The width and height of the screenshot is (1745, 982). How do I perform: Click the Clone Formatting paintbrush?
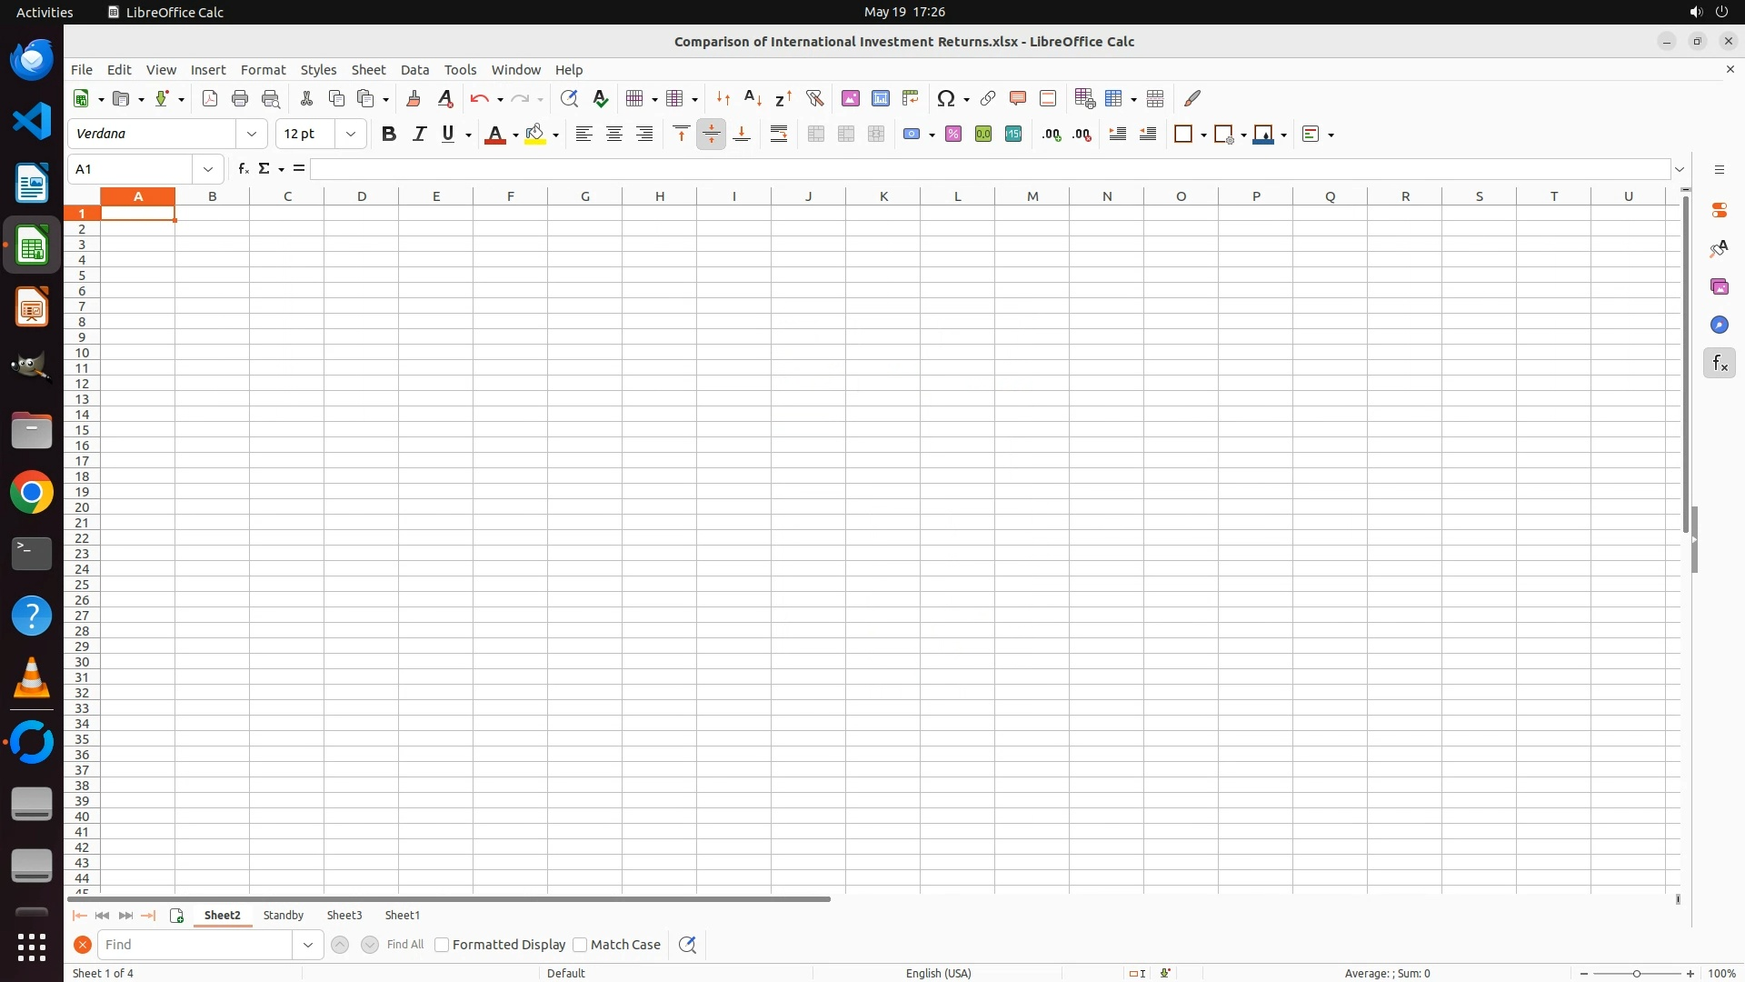click(414, 98)
